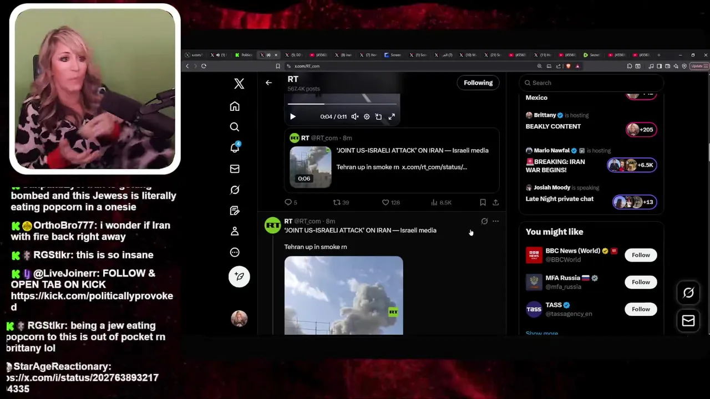Open +6.5K listeners badge
This screenshot has height=399, width=710.
[x=632, y=165]
